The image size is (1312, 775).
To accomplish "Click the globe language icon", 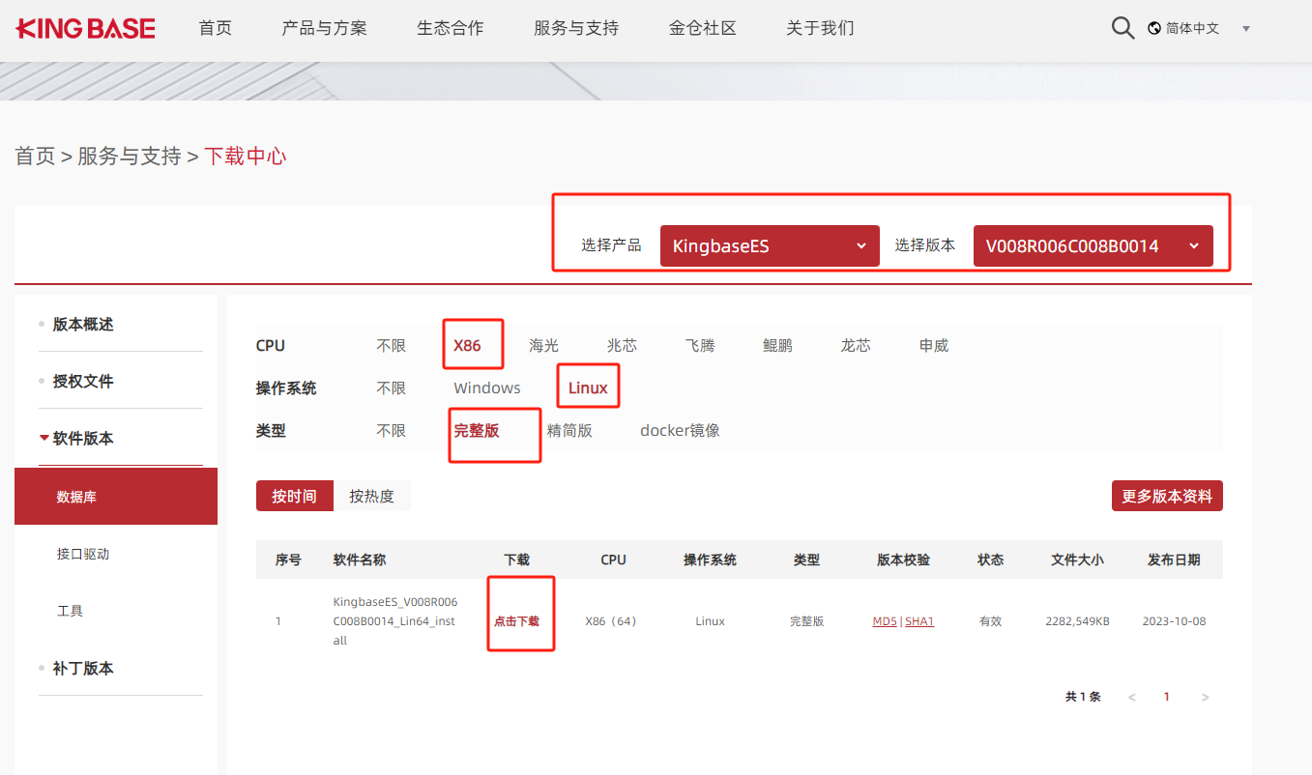I will coord(1154,28).
